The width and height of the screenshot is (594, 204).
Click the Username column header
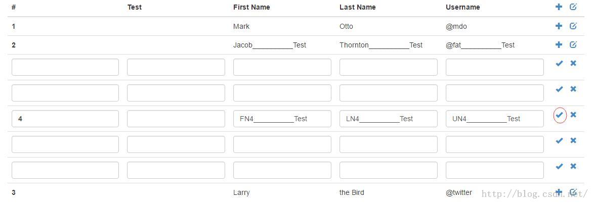point(462,7)
